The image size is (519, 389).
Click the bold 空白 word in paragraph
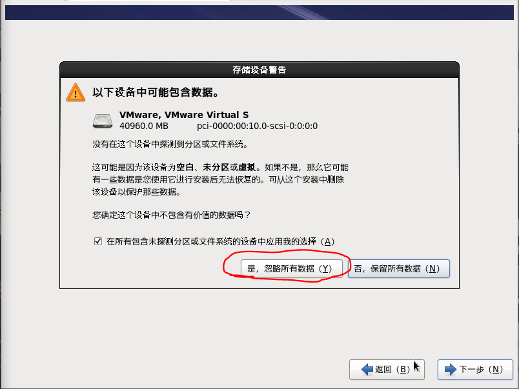coord(185,167)
